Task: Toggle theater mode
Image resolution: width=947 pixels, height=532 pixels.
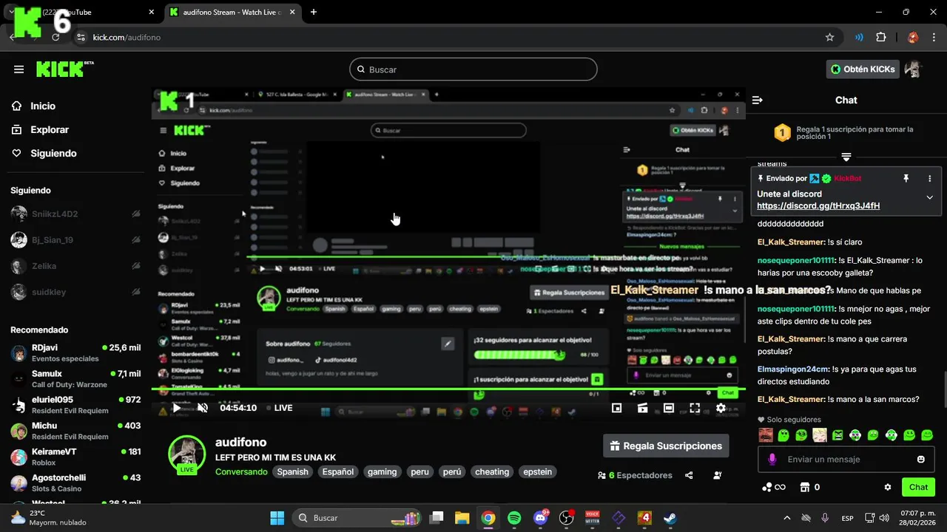Action: tap(668, 408)
